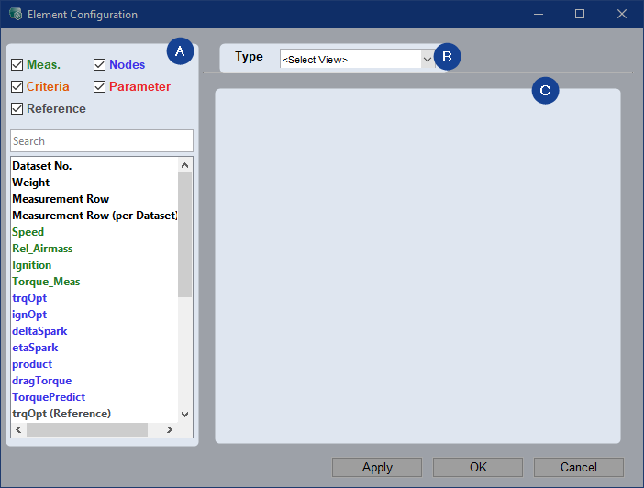
Task: Toggle the Nodes checkbox
Action: coord(100,65)
